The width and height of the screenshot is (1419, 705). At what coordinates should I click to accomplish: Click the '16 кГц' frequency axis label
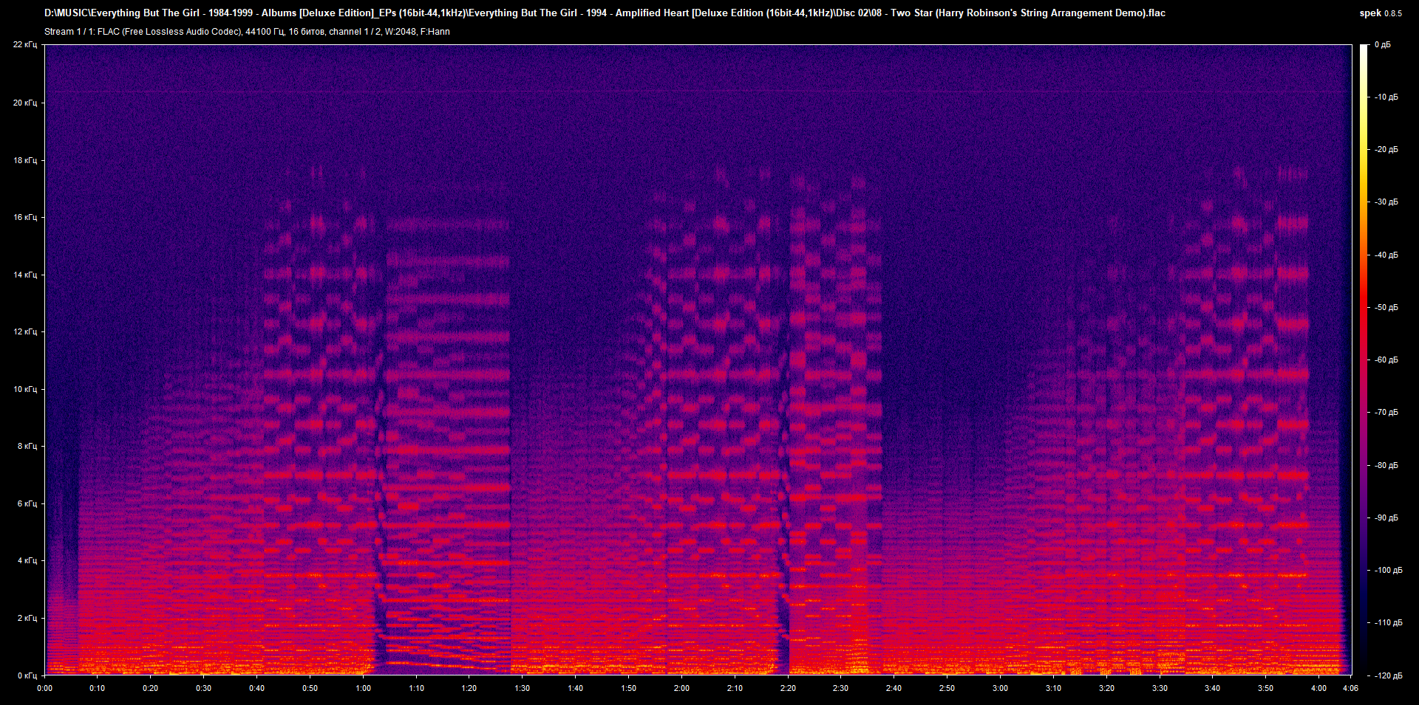click(25, 217)
